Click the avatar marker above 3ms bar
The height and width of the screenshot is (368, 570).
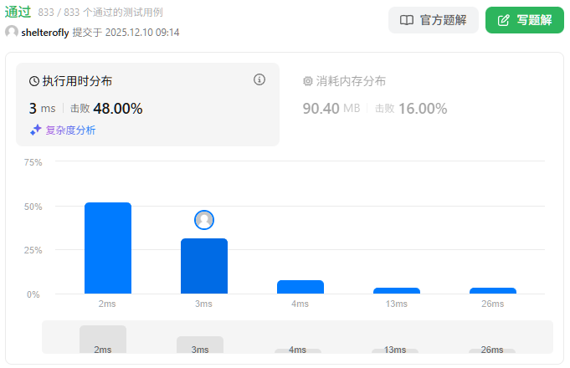204,220
